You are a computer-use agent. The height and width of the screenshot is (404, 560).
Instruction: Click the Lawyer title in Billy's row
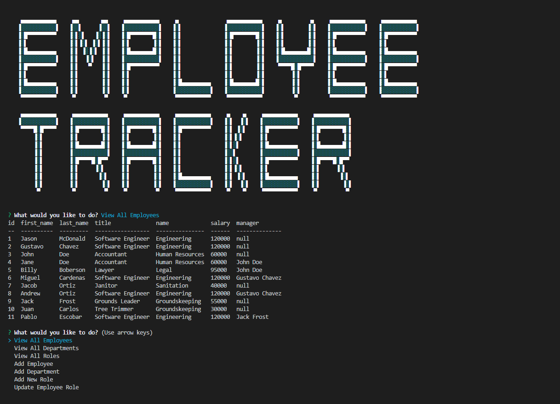point(104,270)
